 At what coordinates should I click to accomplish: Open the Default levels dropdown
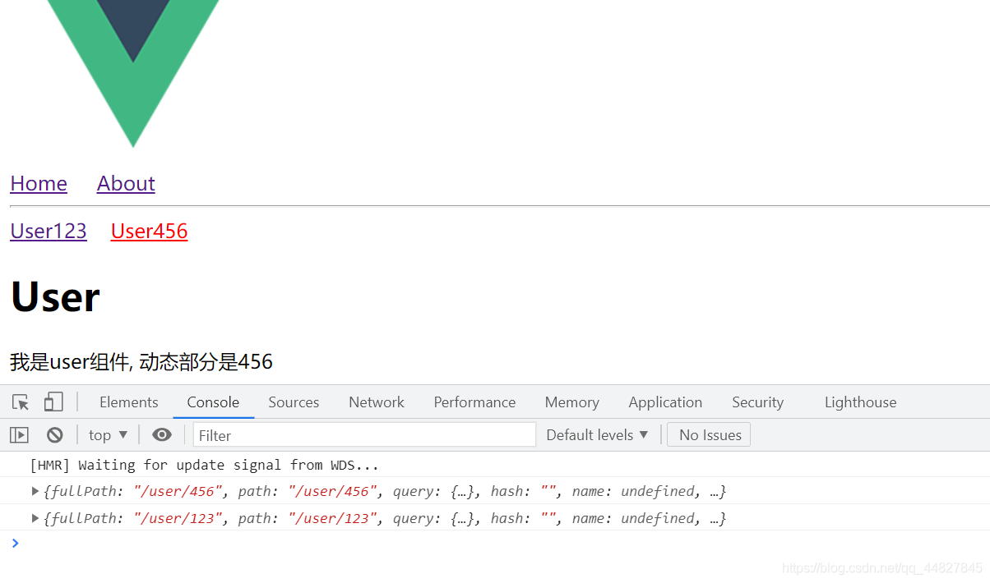(x=597, y=435)
